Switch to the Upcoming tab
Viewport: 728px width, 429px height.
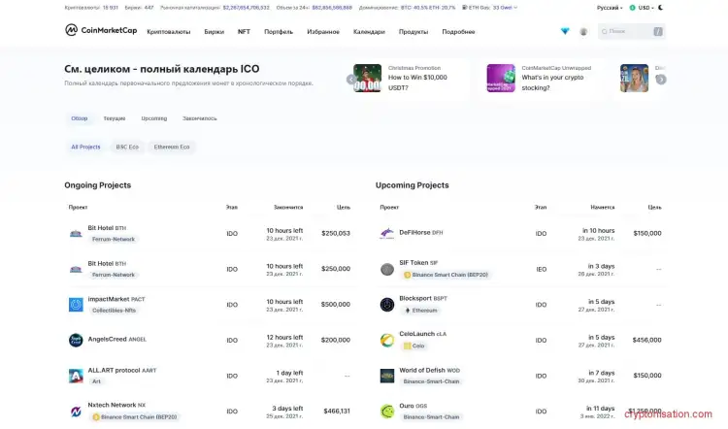[x=154, y=118]
